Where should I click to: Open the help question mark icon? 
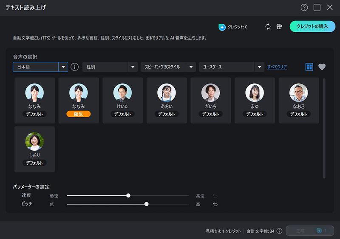click(304, 8)
